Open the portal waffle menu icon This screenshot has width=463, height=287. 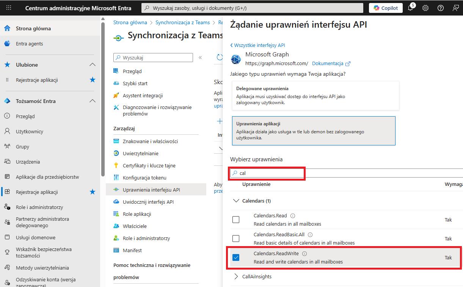click(9, 8)
